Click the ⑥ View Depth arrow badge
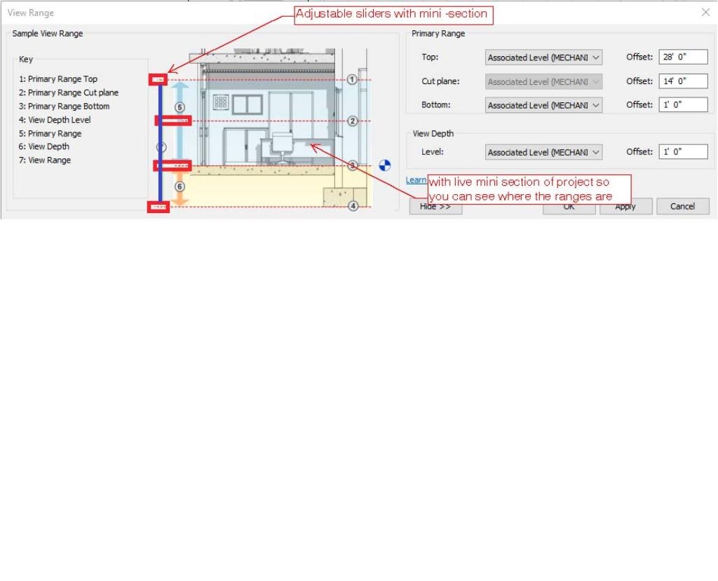Screen dimensions: 718x581 click(179, 186)
